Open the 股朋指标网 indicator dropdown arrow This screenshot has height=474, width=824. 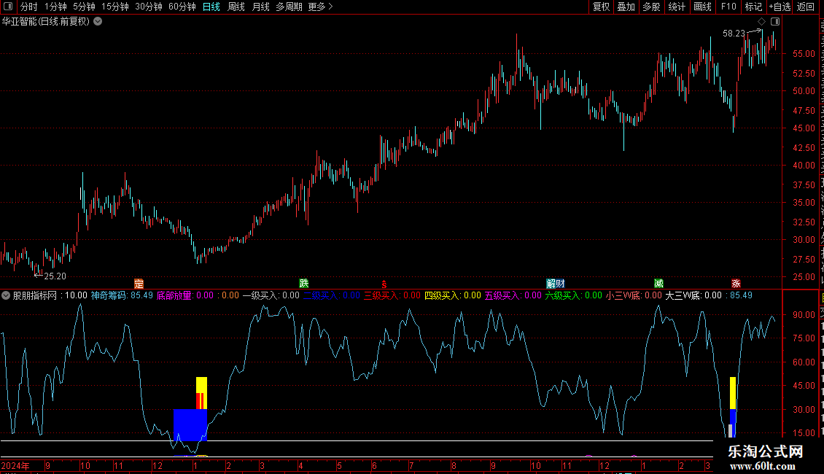[x=6, y=295]
